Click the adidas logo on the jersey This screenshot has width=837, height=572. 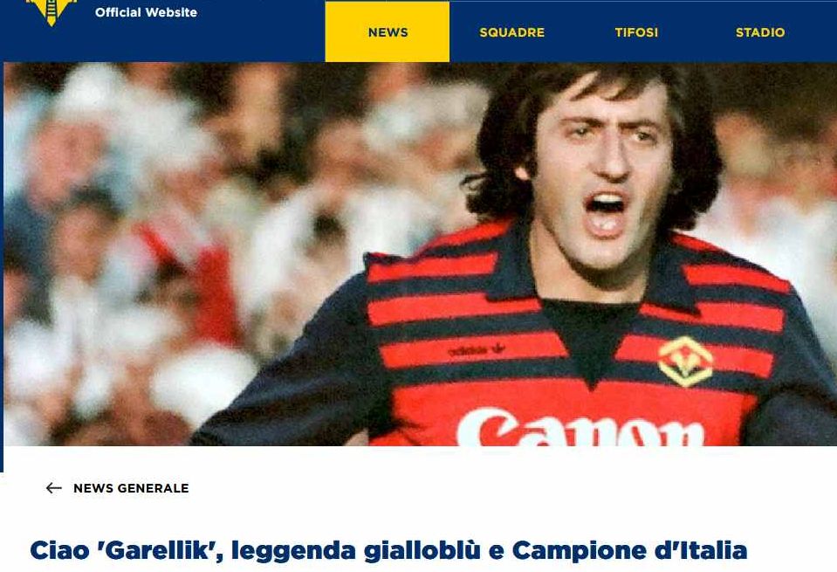click(477, 350)
